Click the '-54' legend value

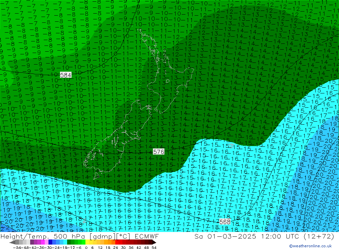(x=17, y=248)
